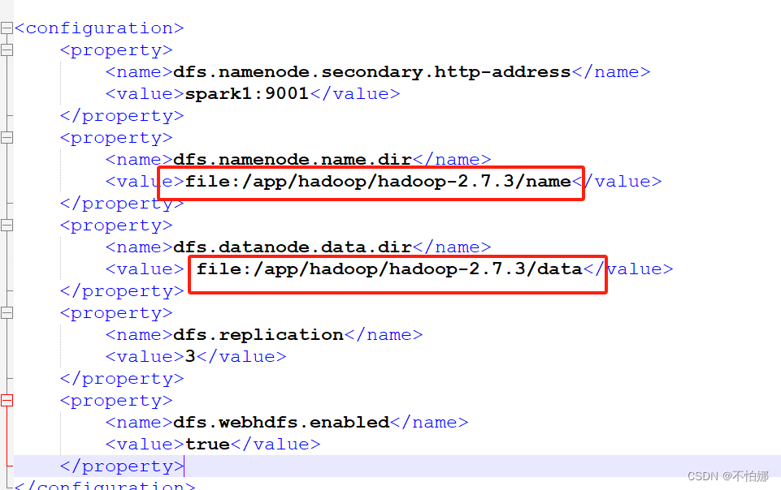Image resolution: width=781 pixels, height=490 pixels.
Task: Click the highlighted closing </property> tag on current line
Action: (122, 466)
